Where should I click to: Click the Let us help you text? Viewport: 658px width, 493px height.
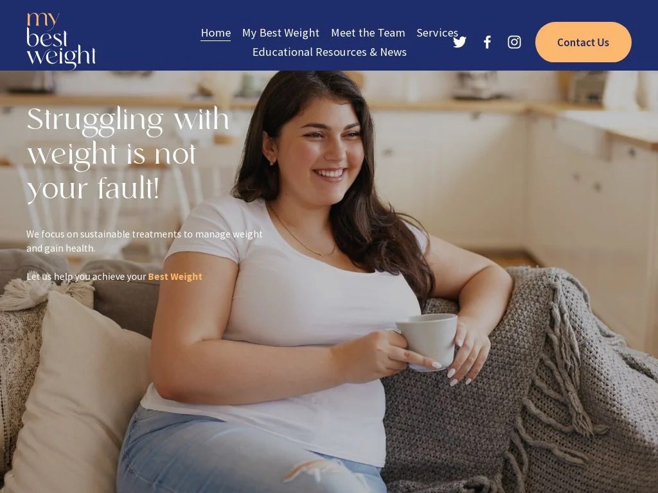point(86,277)
